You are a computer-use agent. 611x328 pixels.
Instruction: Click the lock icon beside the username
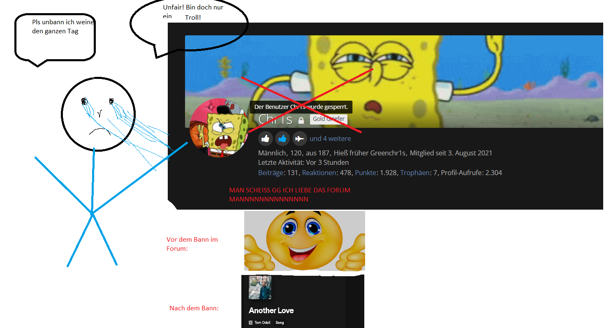(301, 120)
